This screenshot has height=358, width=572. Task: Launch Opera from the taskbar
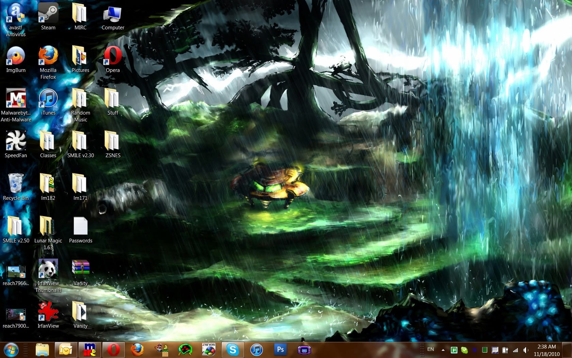pos(113,350)
